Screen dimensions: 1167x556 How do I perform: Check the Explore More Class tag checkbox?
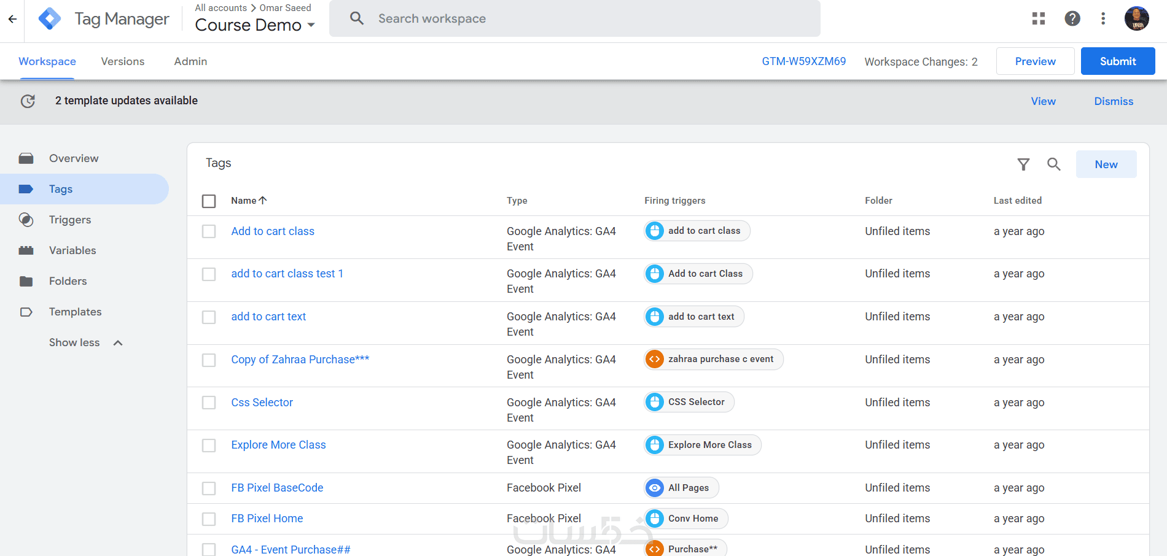point(209,445)
